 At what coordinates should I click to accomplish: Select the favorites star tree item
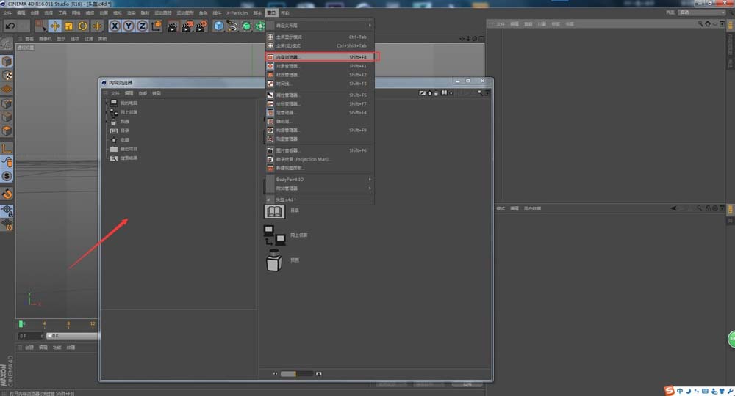click(119, 140)
